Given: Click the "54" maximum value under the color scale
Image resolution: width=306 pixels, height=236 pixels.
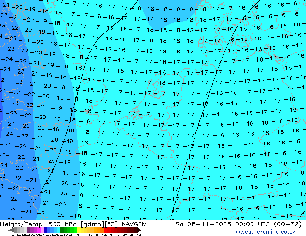Looking at the screenshot, I should pyautogui.click(x=139, y=235).
